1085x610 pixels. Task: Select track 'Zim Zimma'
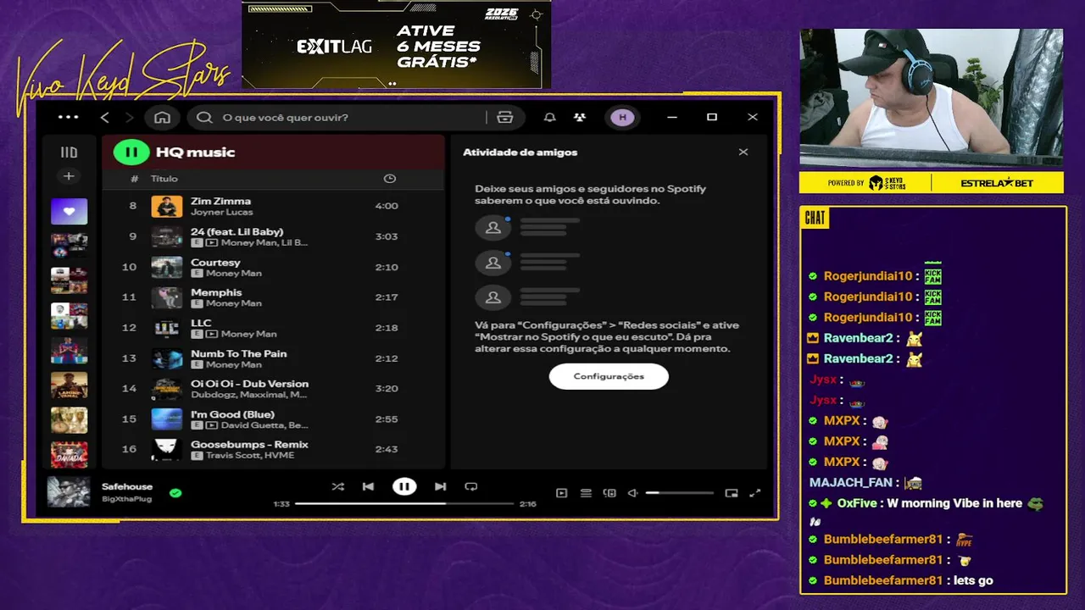pos(220,201)
